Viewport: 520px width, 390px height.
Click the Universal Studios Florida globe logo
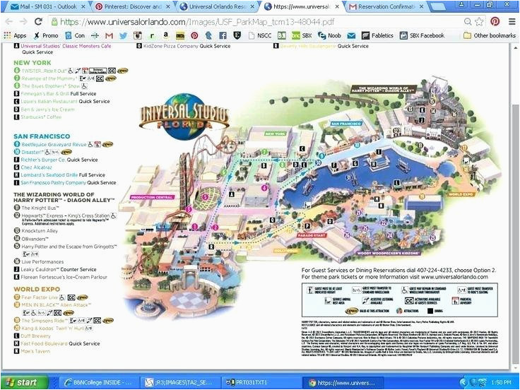[x=184, y=117]
